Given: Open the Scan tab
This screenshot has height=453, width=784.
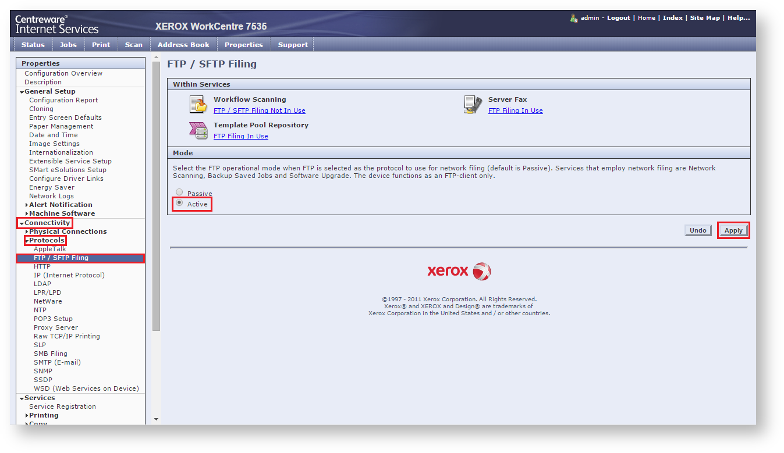Looking at the screenshot, I should coord(134,45).
